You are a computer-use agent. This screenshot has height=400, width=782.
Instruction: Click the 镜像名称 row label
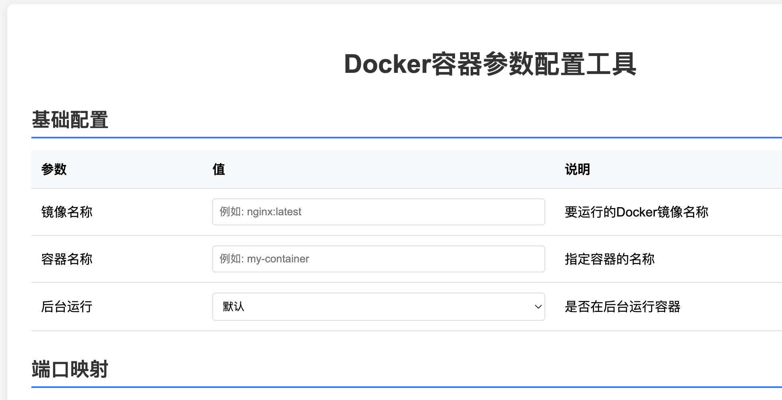point(67,212)
